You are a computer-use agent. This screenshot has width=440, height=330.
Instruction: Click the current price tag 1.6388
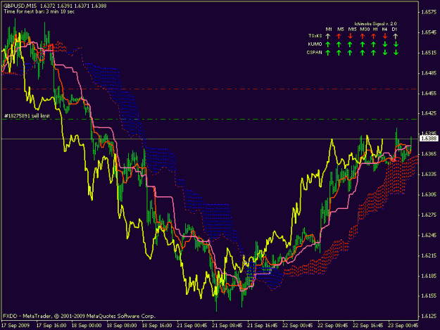pyautogui.click(x=429, y=139)
